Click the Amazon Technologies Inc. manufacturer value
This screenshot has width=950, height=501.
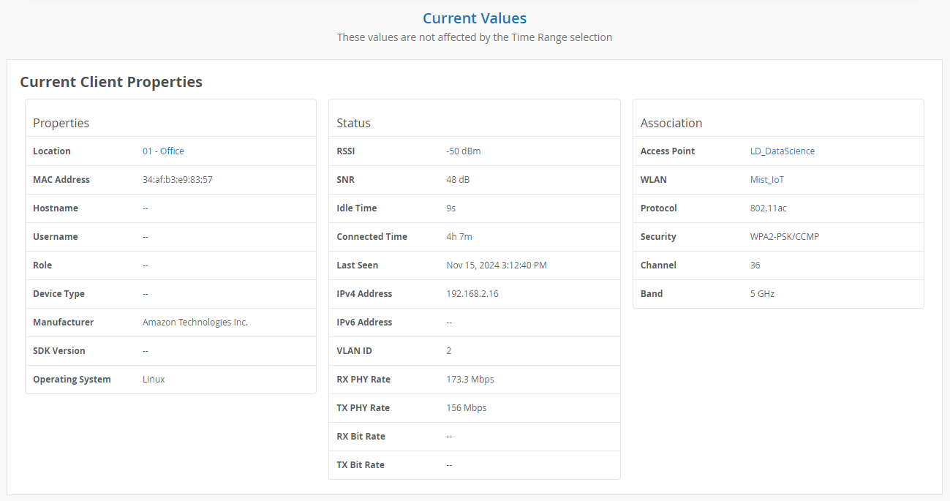(195, 323)
